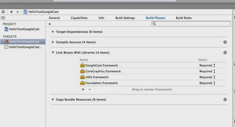The width and height of the screenshot is (235, 127).
Task: Open the General tab
Action: 54,18
